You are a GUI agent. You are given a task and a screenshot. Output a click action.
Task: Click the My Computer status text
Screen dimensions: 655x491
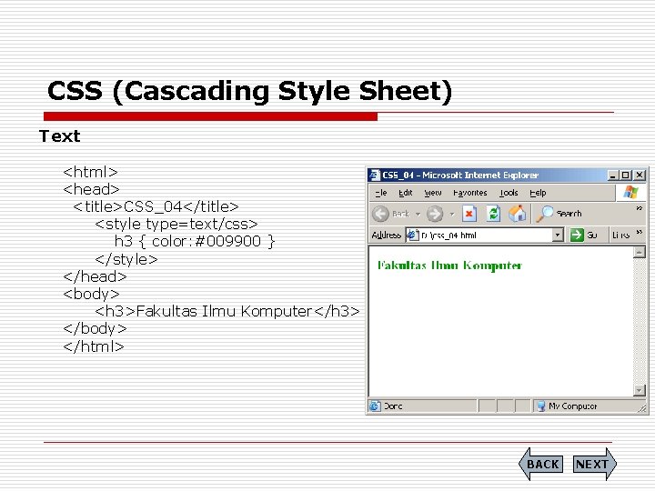point(573,406)
